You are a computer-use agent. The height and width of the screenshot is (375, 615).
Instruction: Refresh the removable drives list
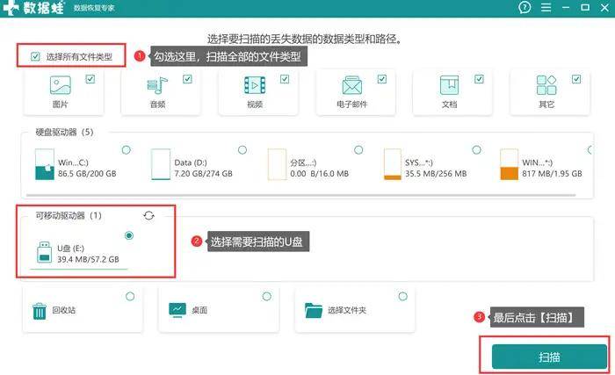149,215
